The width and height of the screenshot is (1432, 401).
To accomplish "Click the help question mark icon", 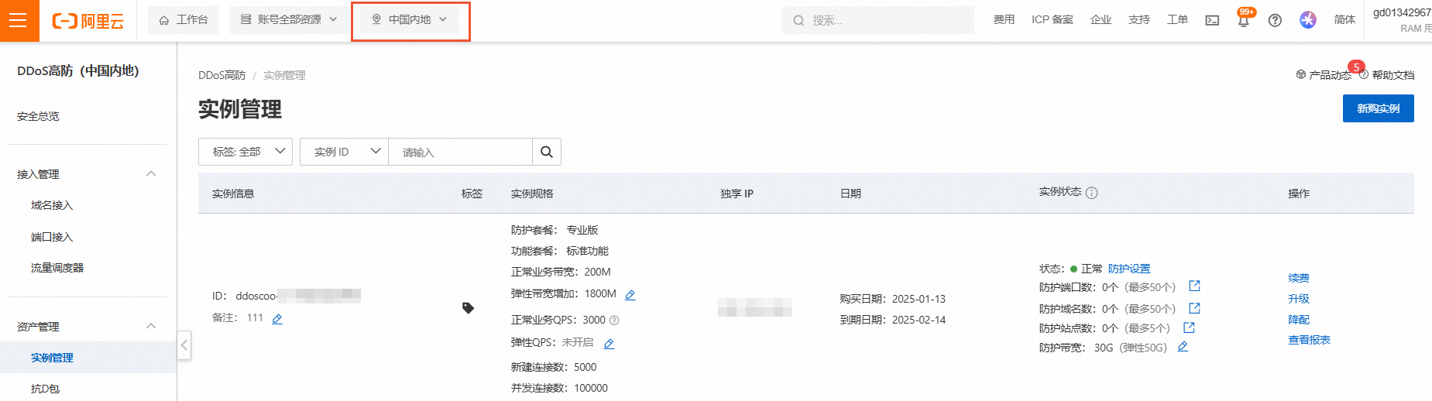I will (x=1275, y=21).
